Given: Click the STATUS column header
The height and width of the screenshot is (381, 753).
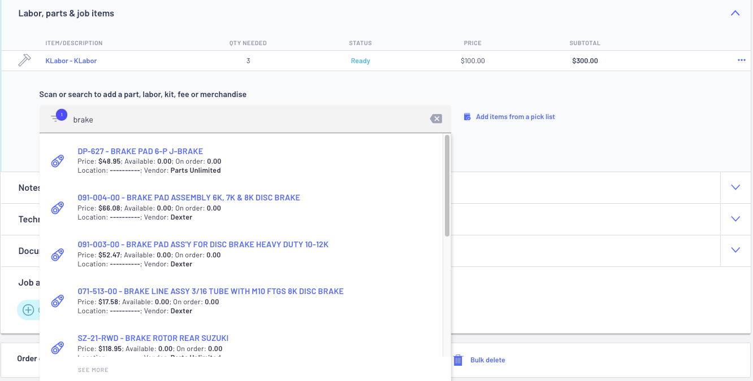Looking at the screenshot, I should 361,43.
